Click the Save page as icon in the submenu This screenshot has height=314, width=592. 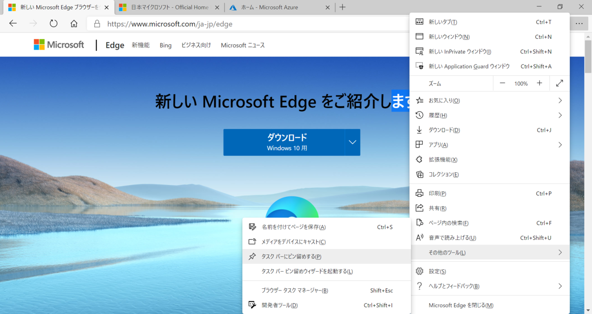click(x=253, y=227)
